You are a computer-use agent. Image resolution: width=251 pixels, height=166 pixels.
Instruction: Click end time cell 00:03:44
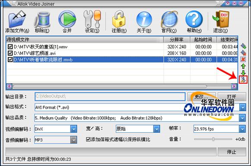click(230, 47)
